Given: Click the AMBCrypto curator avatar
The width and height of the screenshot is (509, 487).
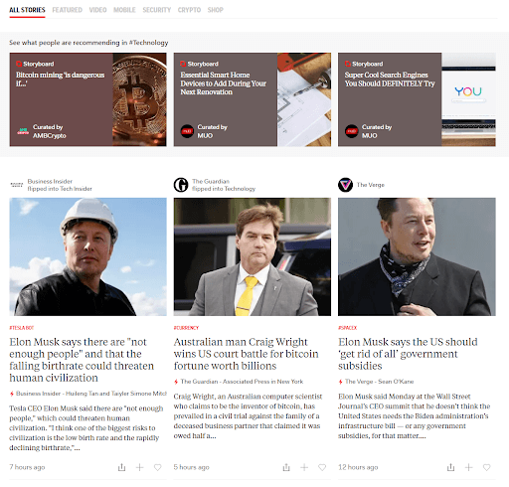Looking at the screenshot, I should click(23, 131).
